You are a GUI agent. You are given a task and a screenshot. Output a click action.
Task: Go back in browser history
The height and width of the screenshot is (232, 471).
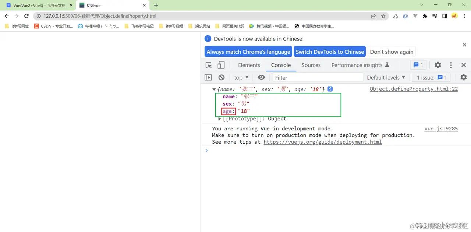tap(7, 16)
